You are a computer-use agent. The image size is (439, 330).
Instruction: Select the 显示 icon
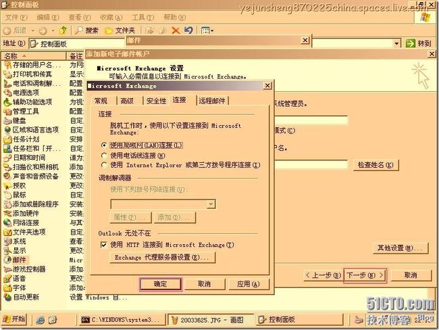pos(7,251)
